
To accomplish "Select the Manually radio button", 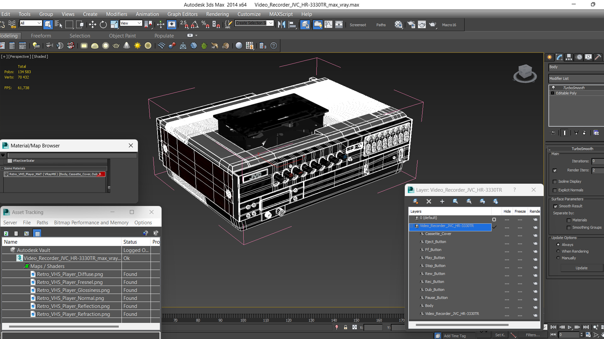I will [x=558, y=258].
